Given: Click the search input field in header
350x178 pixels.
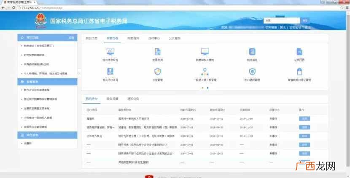Looking at the screenshot, I should (x=282, y=21).
